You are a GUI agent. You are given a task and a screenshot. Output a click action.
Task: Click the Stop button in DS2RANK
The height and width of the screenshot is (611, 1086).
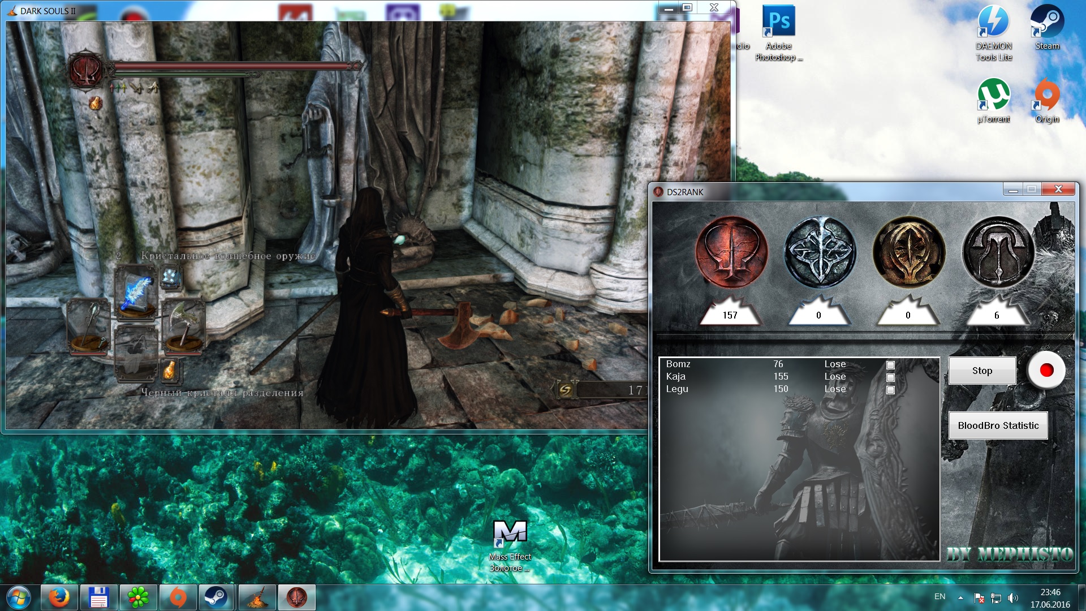click(x=982, y=371)
